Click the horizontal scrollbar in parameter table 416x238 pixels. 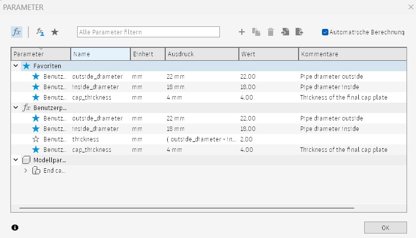pyautogui.click(x=187, y=208)
